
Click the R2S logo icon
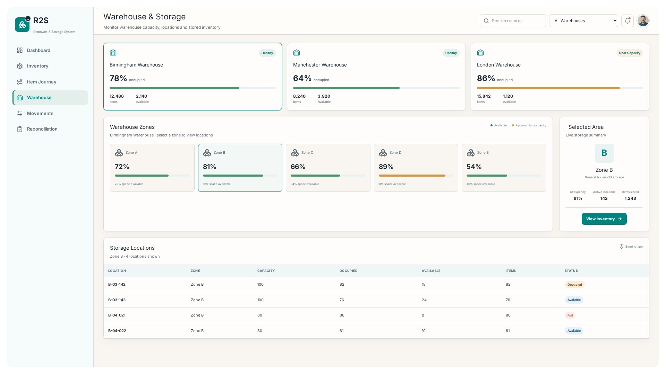(x=22, y=25)
